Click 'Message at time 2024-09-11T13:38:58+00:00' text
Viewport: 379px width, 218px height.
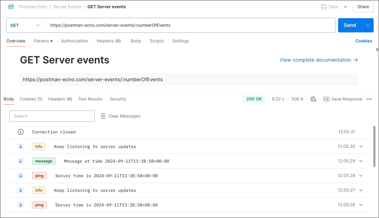(117, 161)
